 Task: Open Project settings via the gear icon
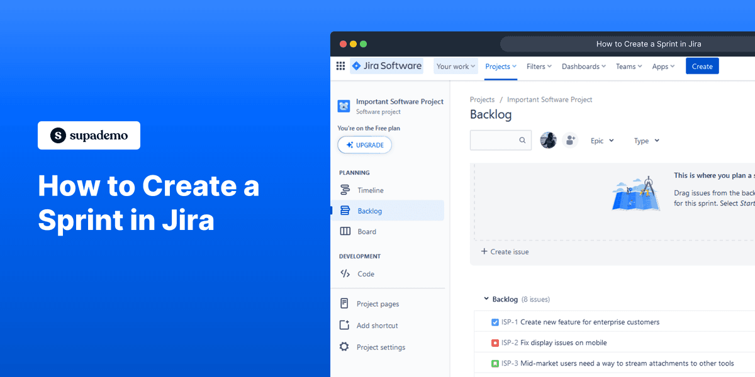(345, 346)
